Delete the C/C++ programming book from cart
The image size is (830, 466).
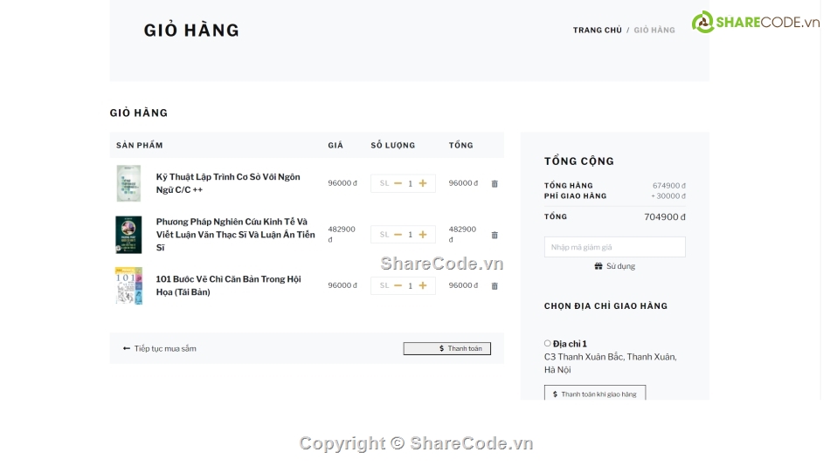coord(495,184)
